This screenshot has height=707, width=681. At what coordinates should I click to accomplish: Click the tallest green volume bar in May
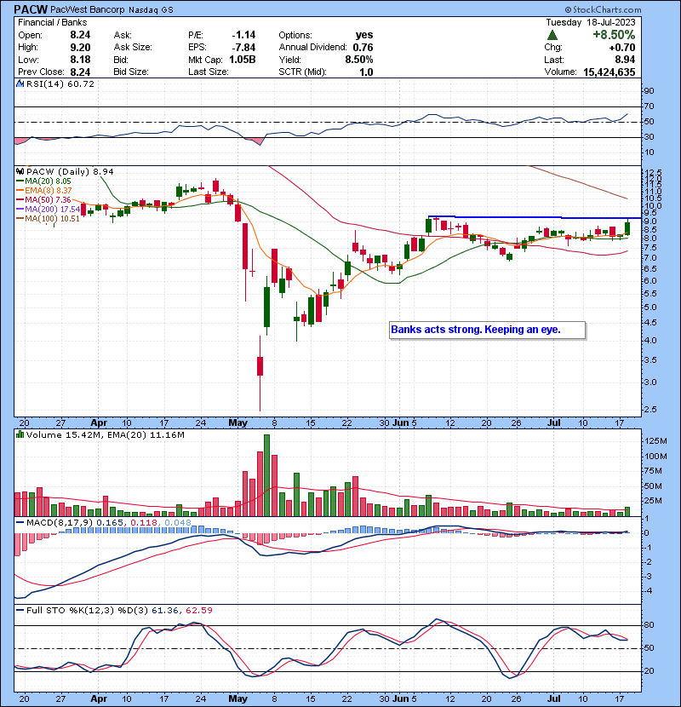coord(266,475)
